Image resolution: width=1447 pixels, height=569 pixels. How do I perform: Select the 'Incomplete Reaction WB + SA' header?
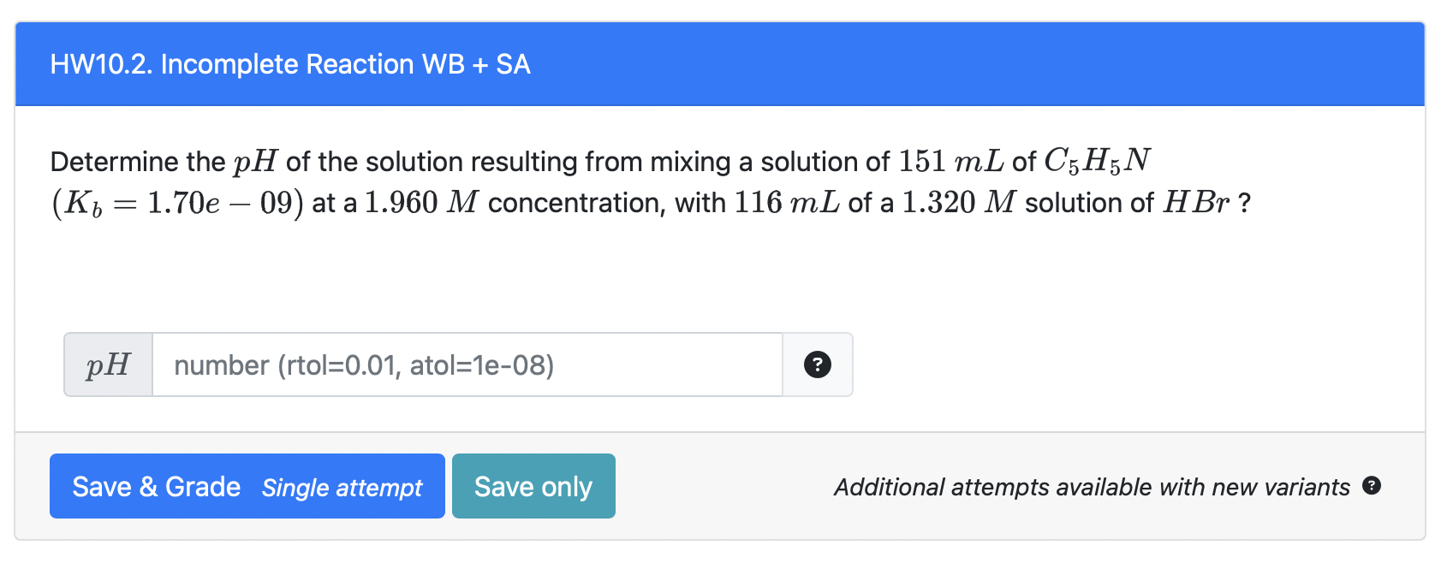click(x=290, y=63)
